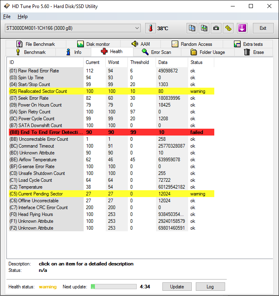Copy info to clipboard toolbar icon
This screenshot has width=279, height=296.
(192, 28)
